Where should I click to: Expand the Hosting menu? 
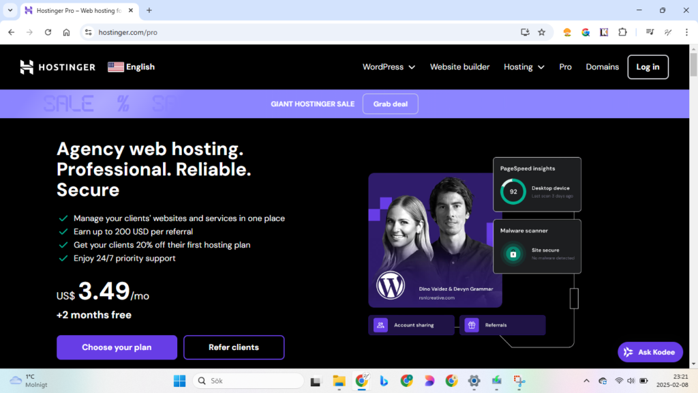[x=524, y=67]
